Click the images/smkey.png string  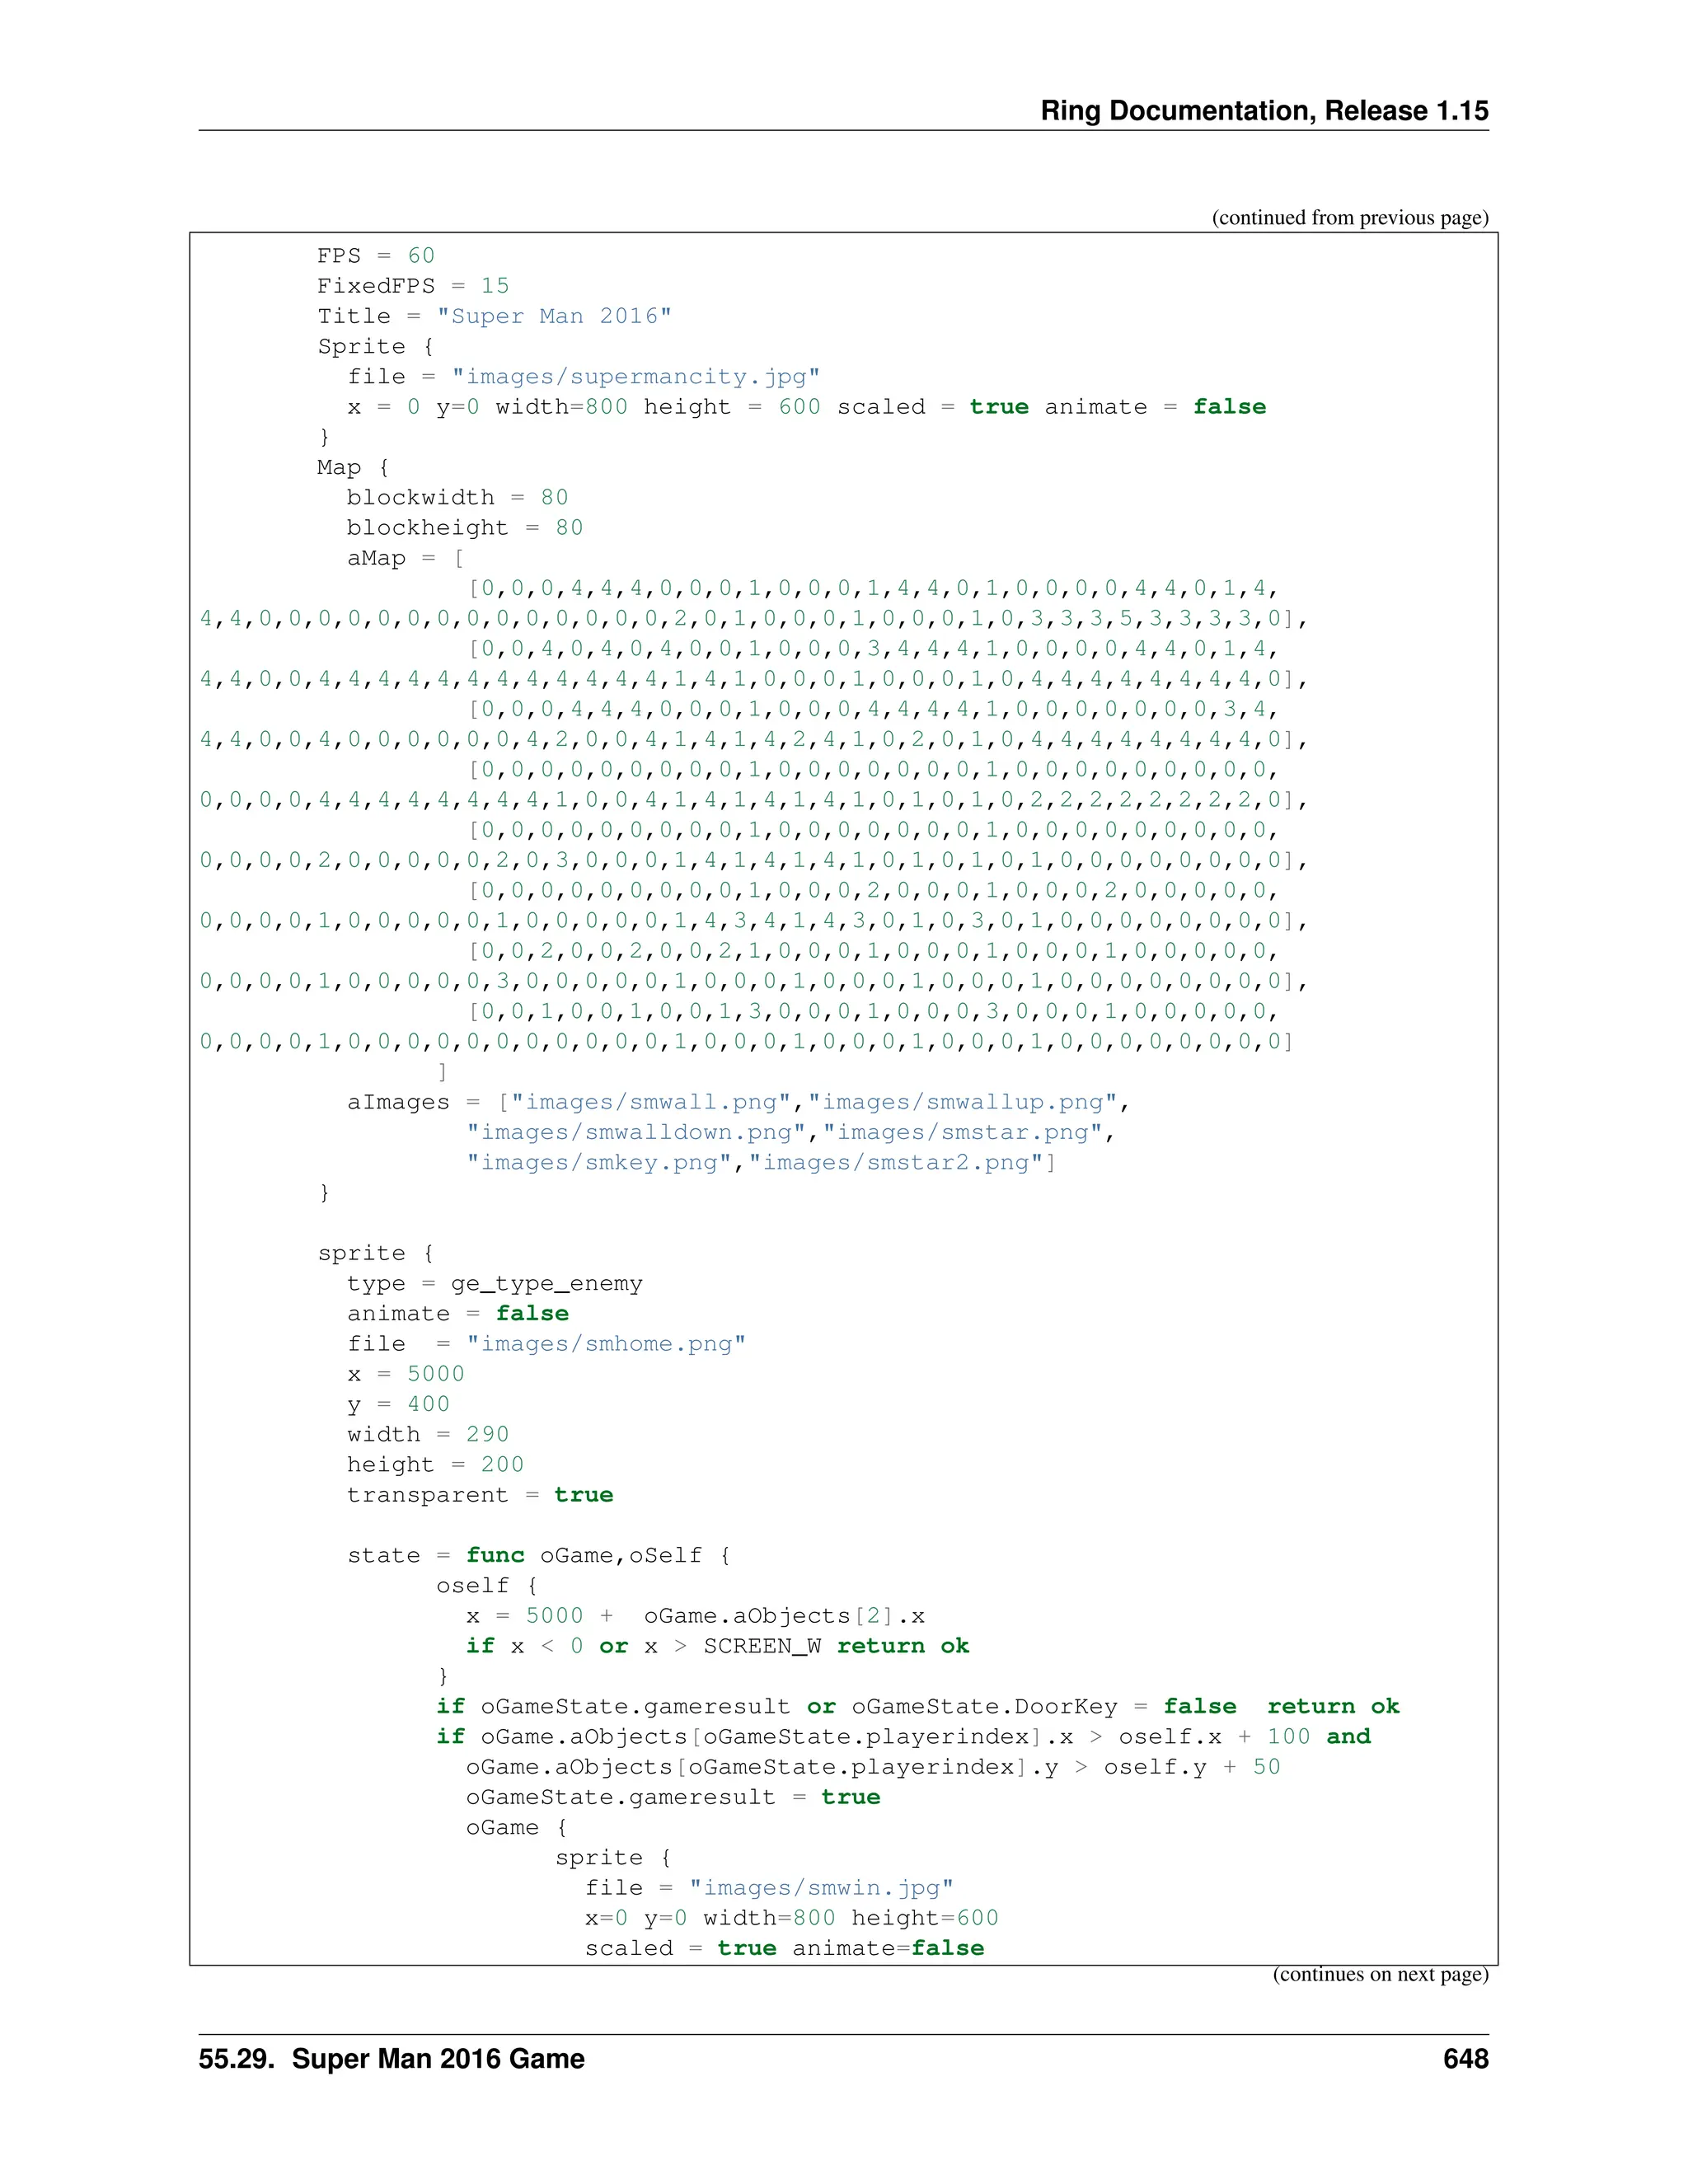(599, 1163)
